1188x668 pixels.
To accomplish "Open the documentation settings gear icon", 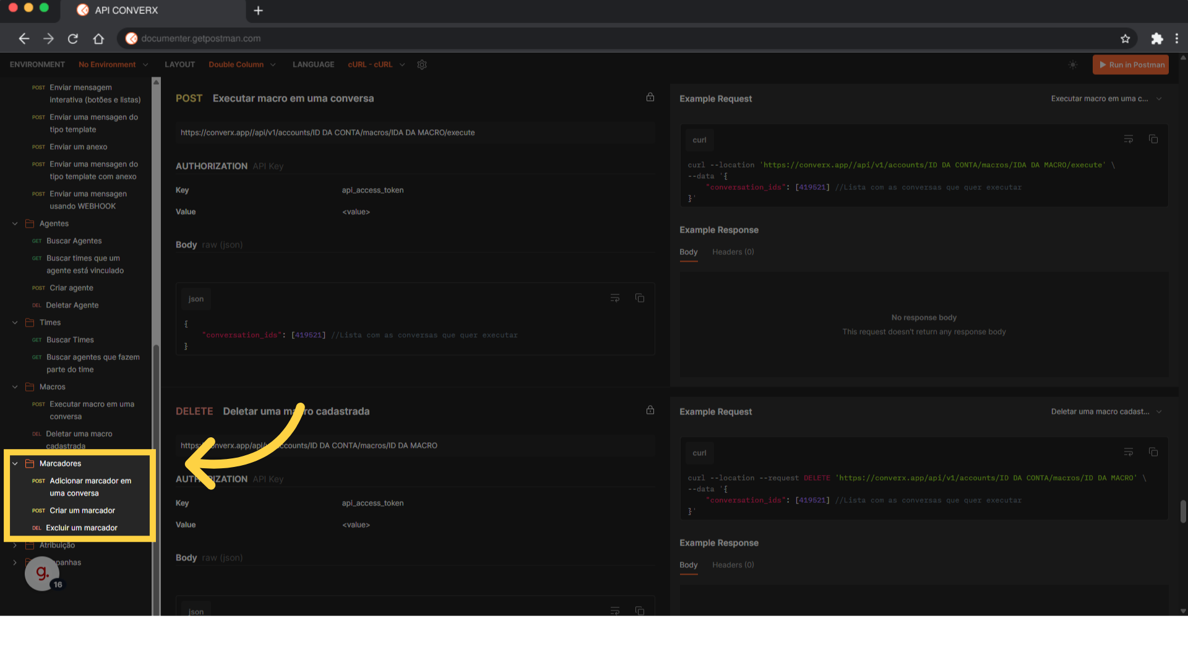I will pyautogui.click(x=422, y=64).
